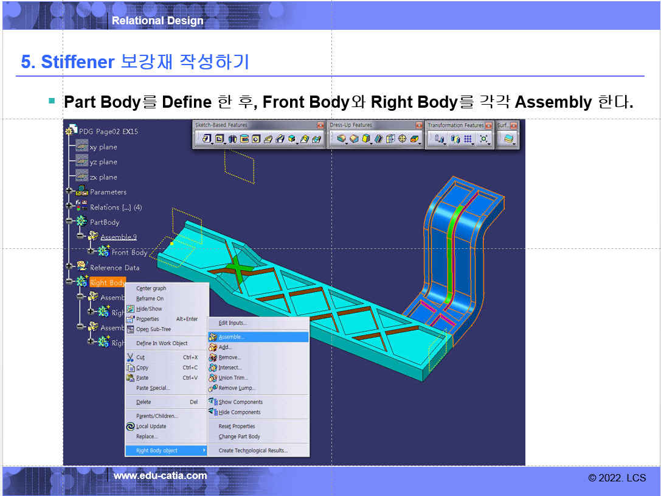Select the Rectangular Pattern grid icon

pos(468,139)
